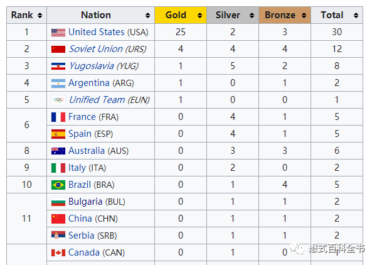Sort table by Gold column arrows
This screenshot has width=377, height=265.
(x=199, y=16)
